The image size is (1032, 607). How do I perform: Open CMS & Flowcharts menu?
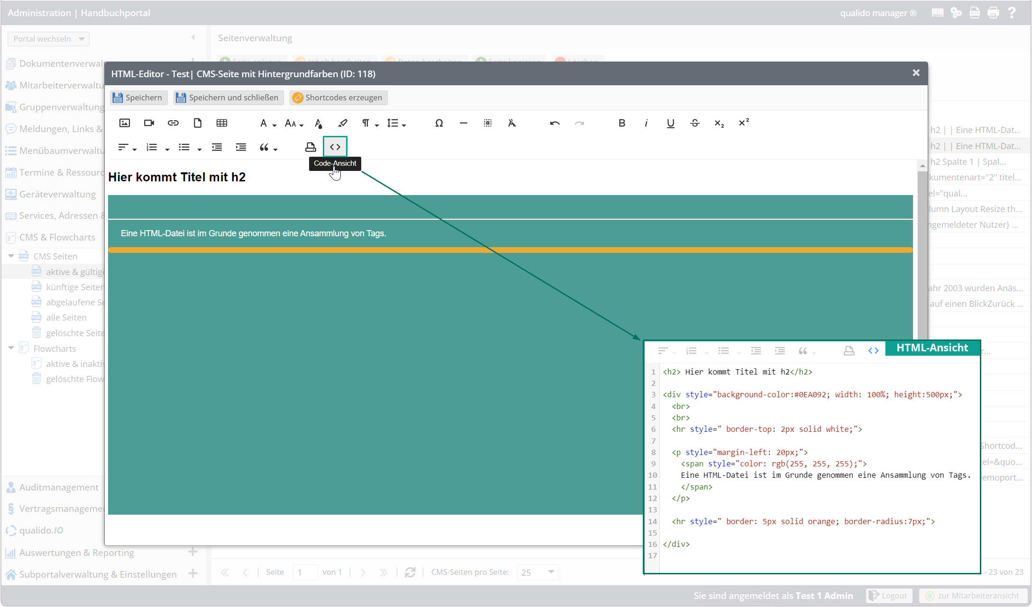pyautogui.click(x=50, y=237)
